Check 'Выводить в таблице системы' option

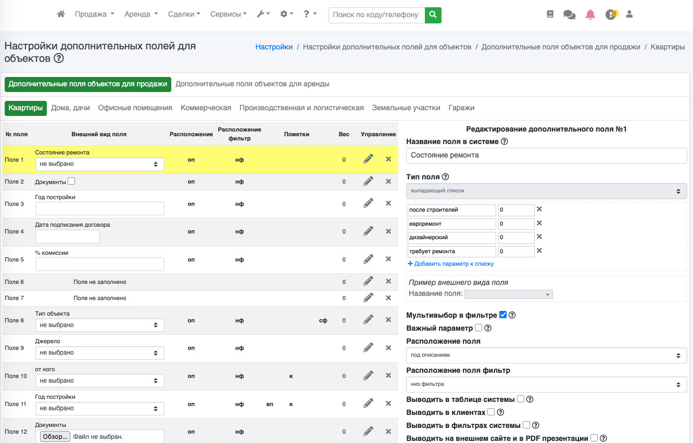coord(521,399)
